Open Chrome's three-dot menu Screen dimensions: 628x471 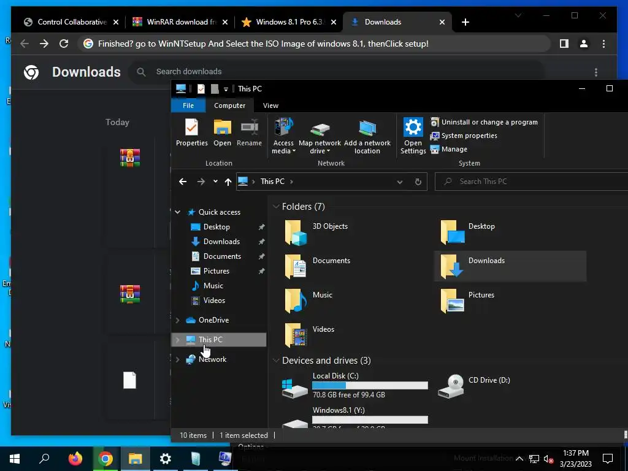(x=603, y=44)
